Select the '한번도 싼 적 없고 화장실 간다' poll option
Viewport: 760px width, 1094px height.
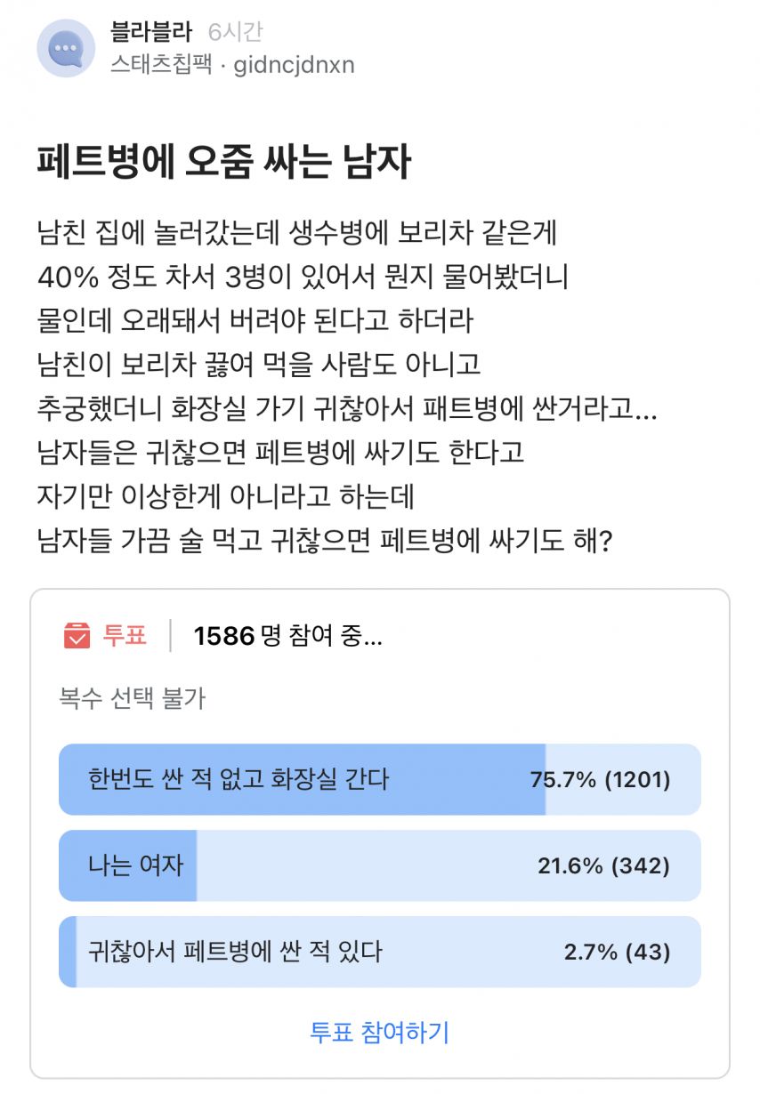[x=380, y=779]
